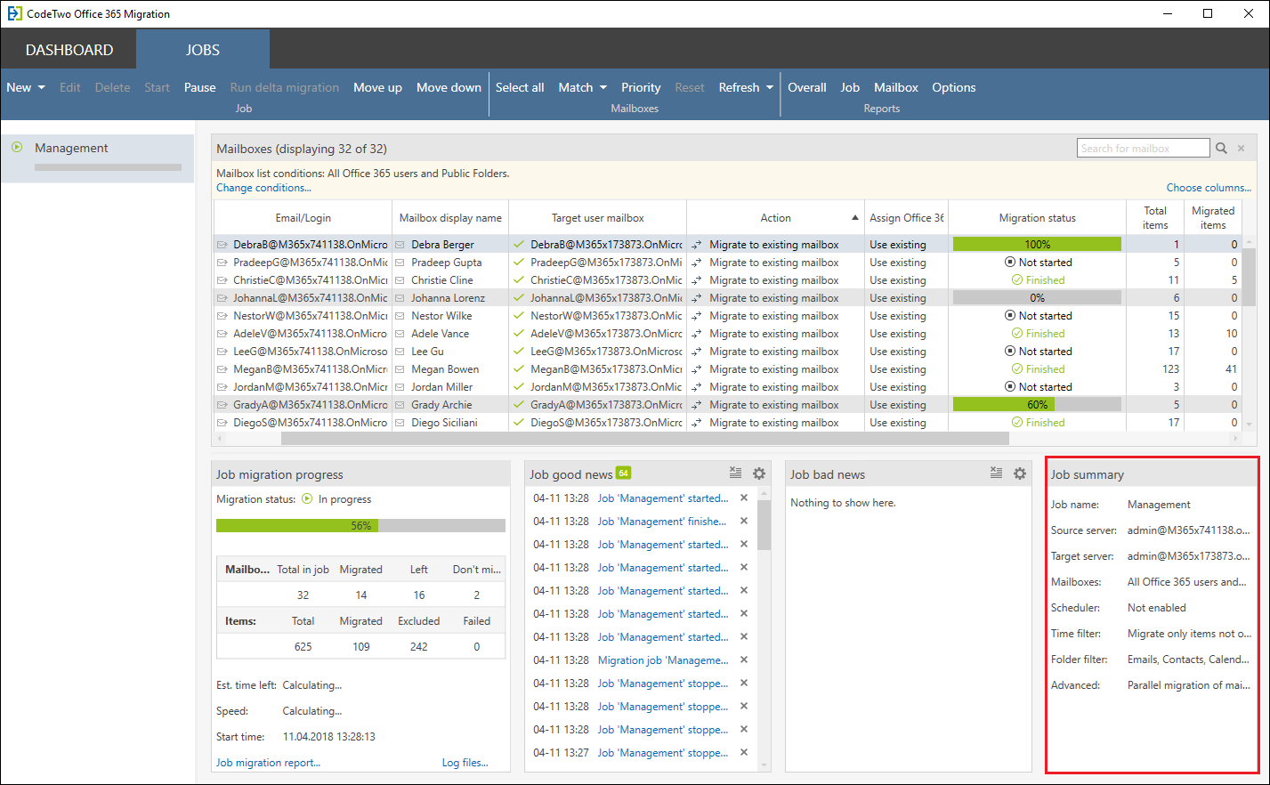Click the mailbox icon beside Lee Gu
This screenshot has width=1270, height=785.
[x=400, y=352]
